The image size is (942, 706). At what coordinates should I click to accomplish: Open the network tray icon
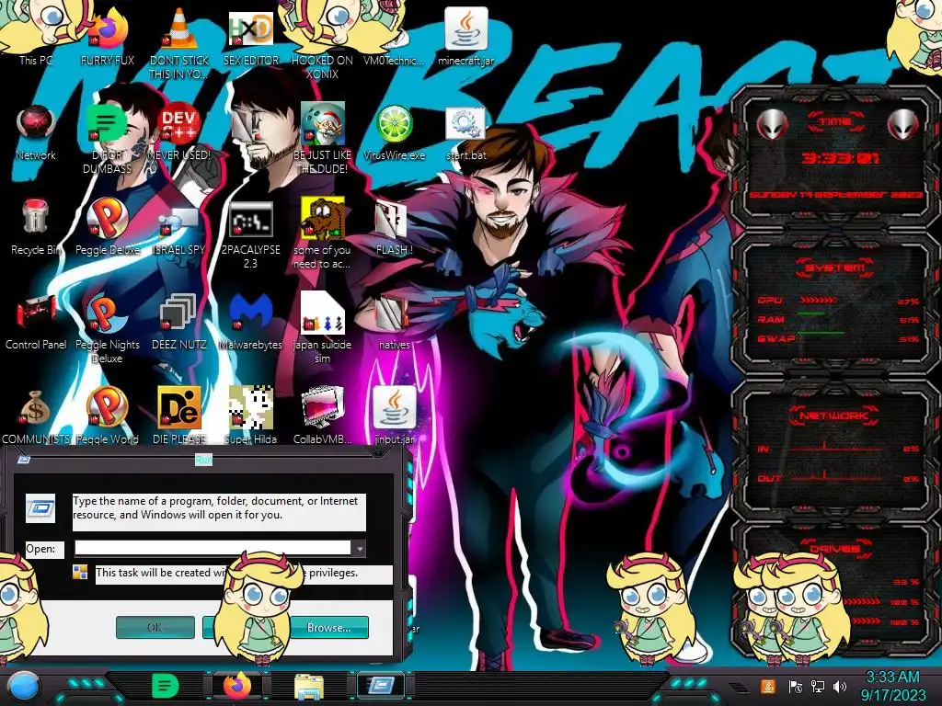coord(818,686)
